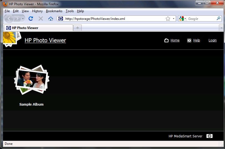Click the house icon beside Home

(166, 40)
